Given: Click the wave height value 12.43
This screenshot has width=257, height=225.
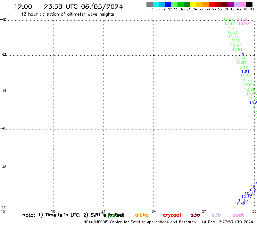Looking at the screenshot, I should pyautogui.click(x=236, y=45).
